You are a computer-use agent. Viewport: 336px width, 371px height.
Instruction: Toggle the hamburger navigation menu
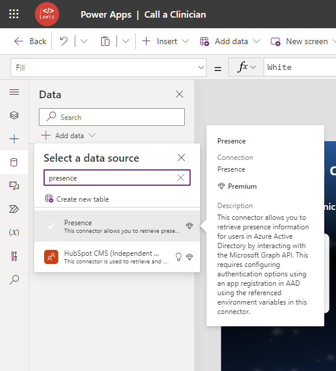[x=14, y=92]
